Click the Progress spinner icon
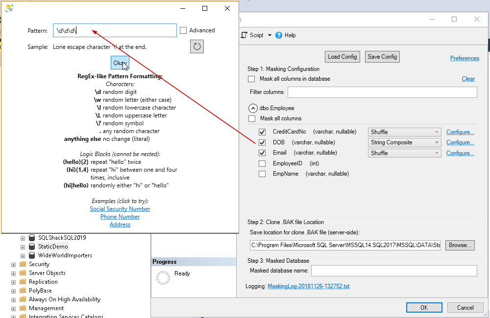The image size is (490, 318). pos(163,278)
